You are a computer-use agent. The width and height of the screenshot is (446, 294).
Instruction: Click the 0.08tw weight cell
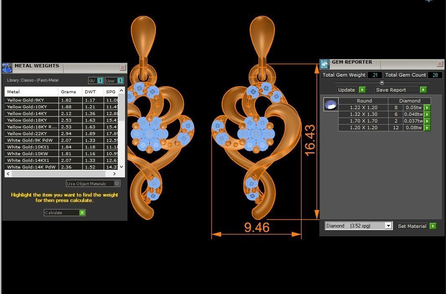[413, 128]
